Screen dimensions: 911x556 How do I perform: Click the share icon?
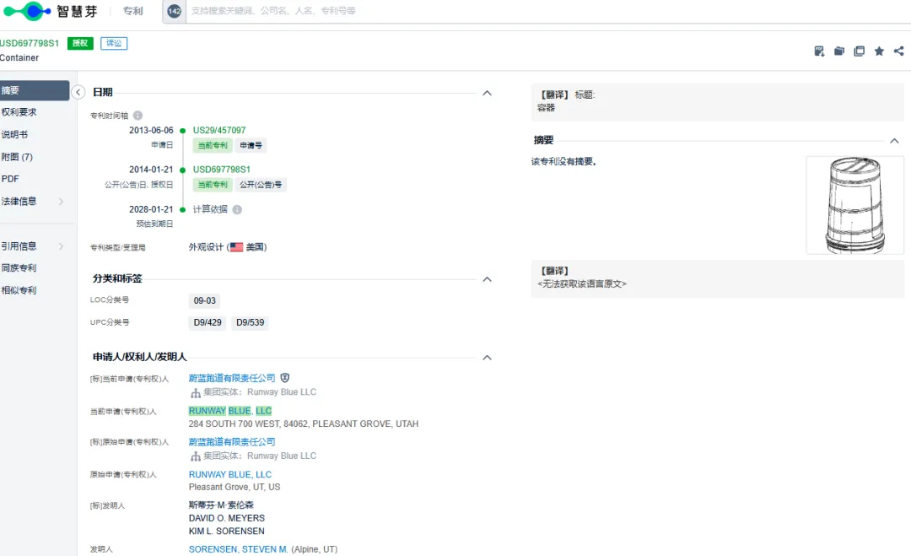899,51
